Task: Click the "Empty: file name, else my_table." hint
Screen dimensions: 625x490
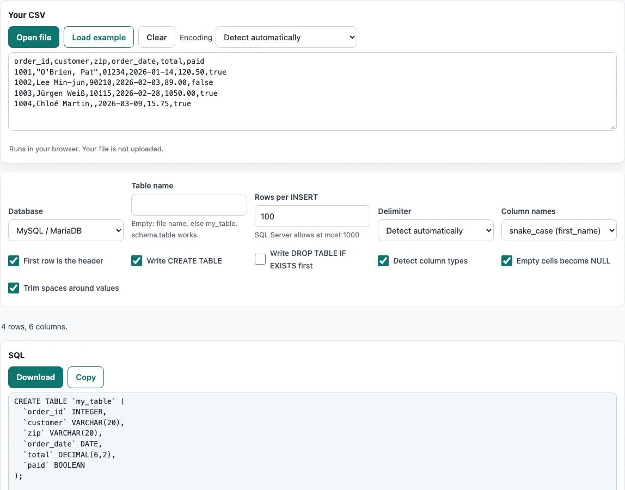Action: coord(185,223)
